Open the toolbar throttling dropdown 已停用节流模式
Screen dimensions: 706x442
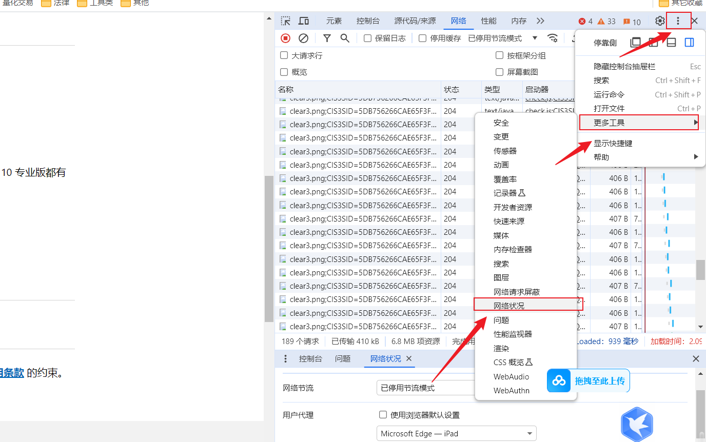coord(503,38)
